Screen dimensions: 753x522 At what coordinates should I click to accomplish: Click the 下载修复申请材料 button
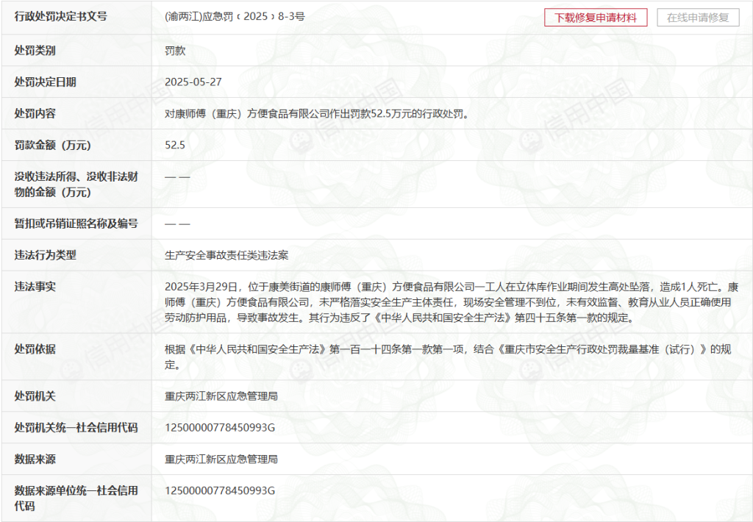(x=596, y=18)
